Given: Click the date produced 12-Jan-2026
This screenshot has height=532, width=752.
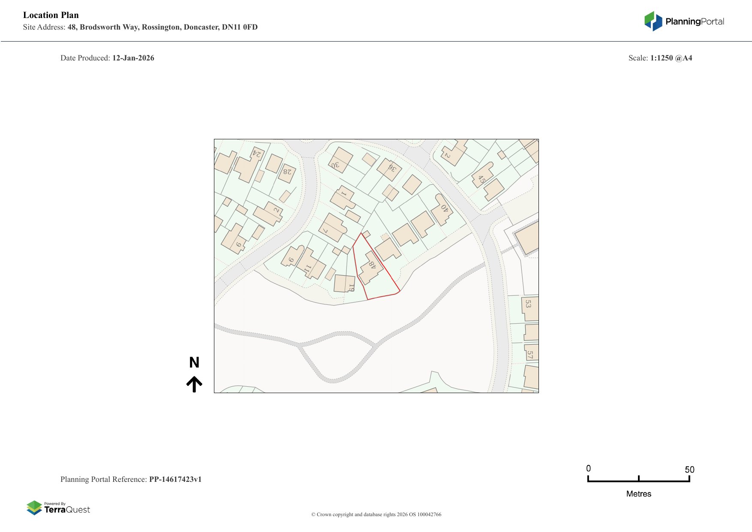Looking at the screenshot, I should (x=133, y=58).
